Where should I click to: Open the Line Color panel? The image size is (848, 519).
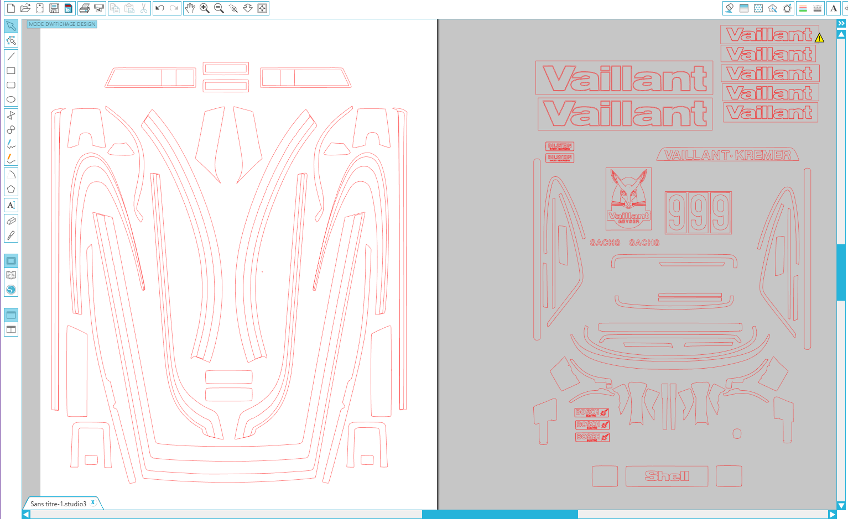click(803, 8)
